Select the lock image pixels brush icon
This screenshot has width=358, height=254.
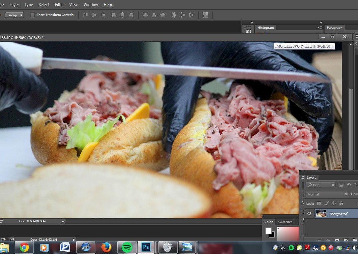326,204
